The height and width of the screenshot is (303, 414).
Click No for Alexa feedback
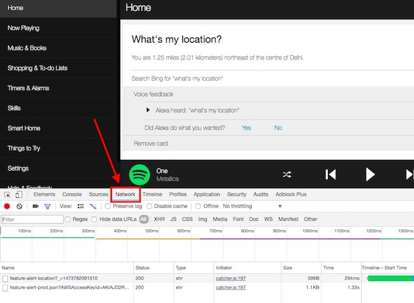pyautogui.click(x=278, y=128)
